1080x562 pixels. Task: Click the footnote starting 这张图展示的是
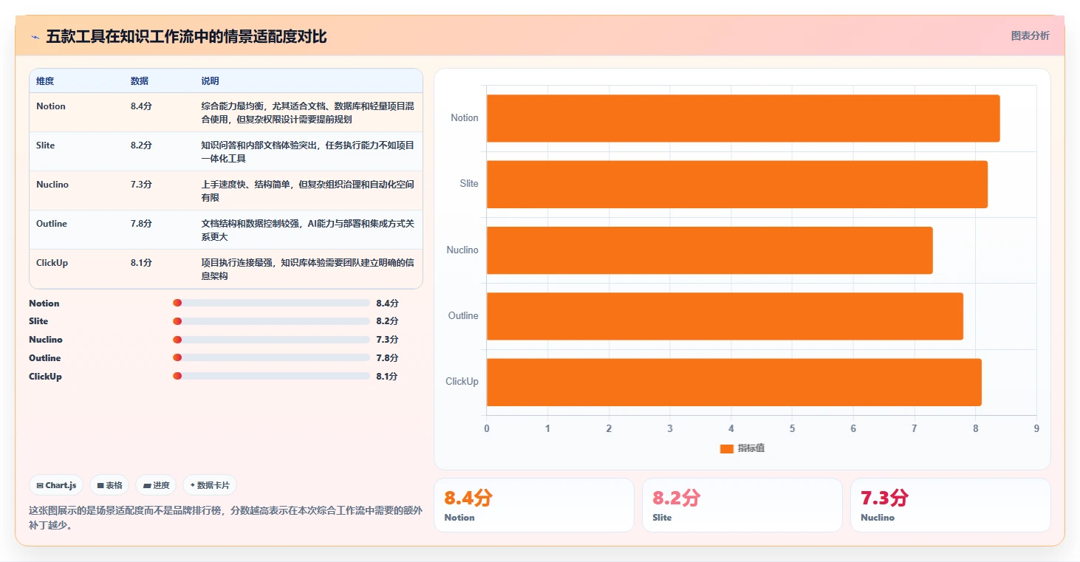[x=225, y=518]
